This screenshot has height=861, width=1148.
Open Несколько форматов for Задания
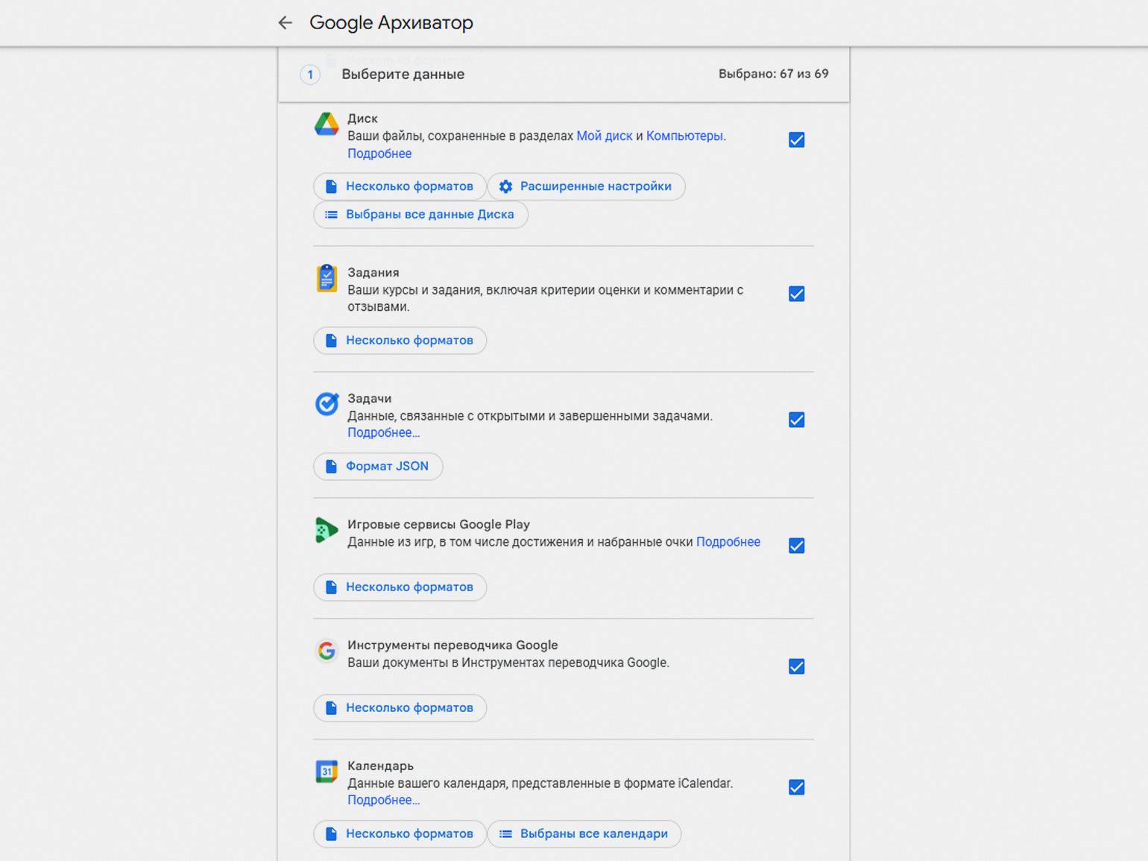tap(400, 341)
